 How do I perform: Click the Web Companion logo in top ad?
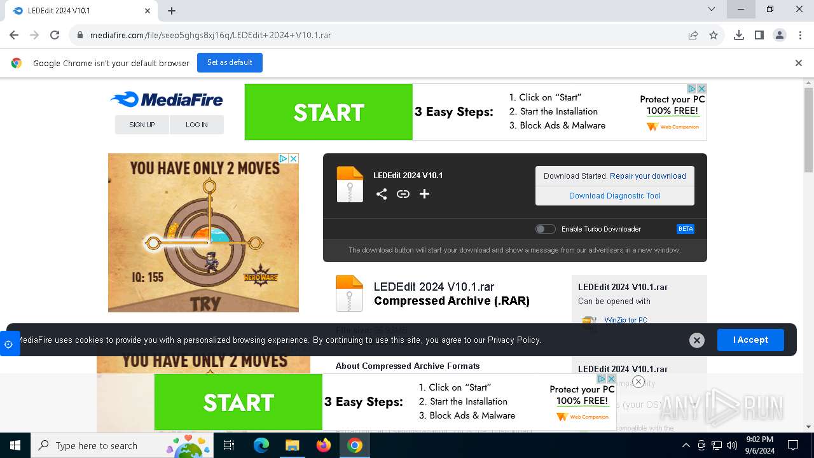[673, 127]
